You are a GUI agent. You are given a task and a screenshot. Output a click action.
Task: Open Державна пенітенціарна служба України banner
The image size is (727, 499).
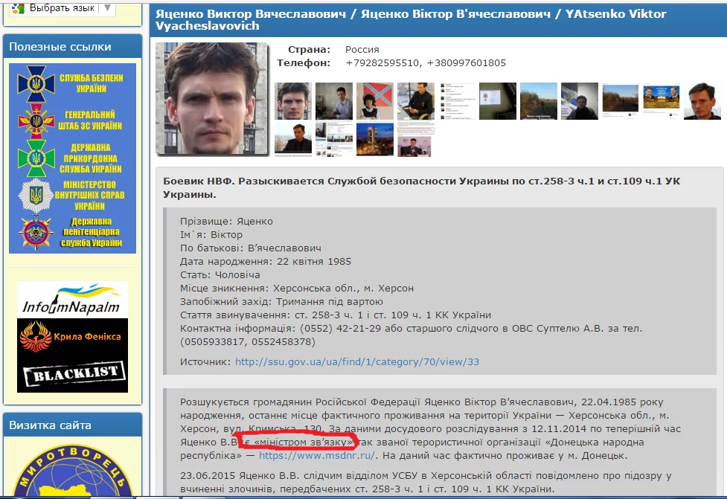pyautogui.click(x=72, y=232)
